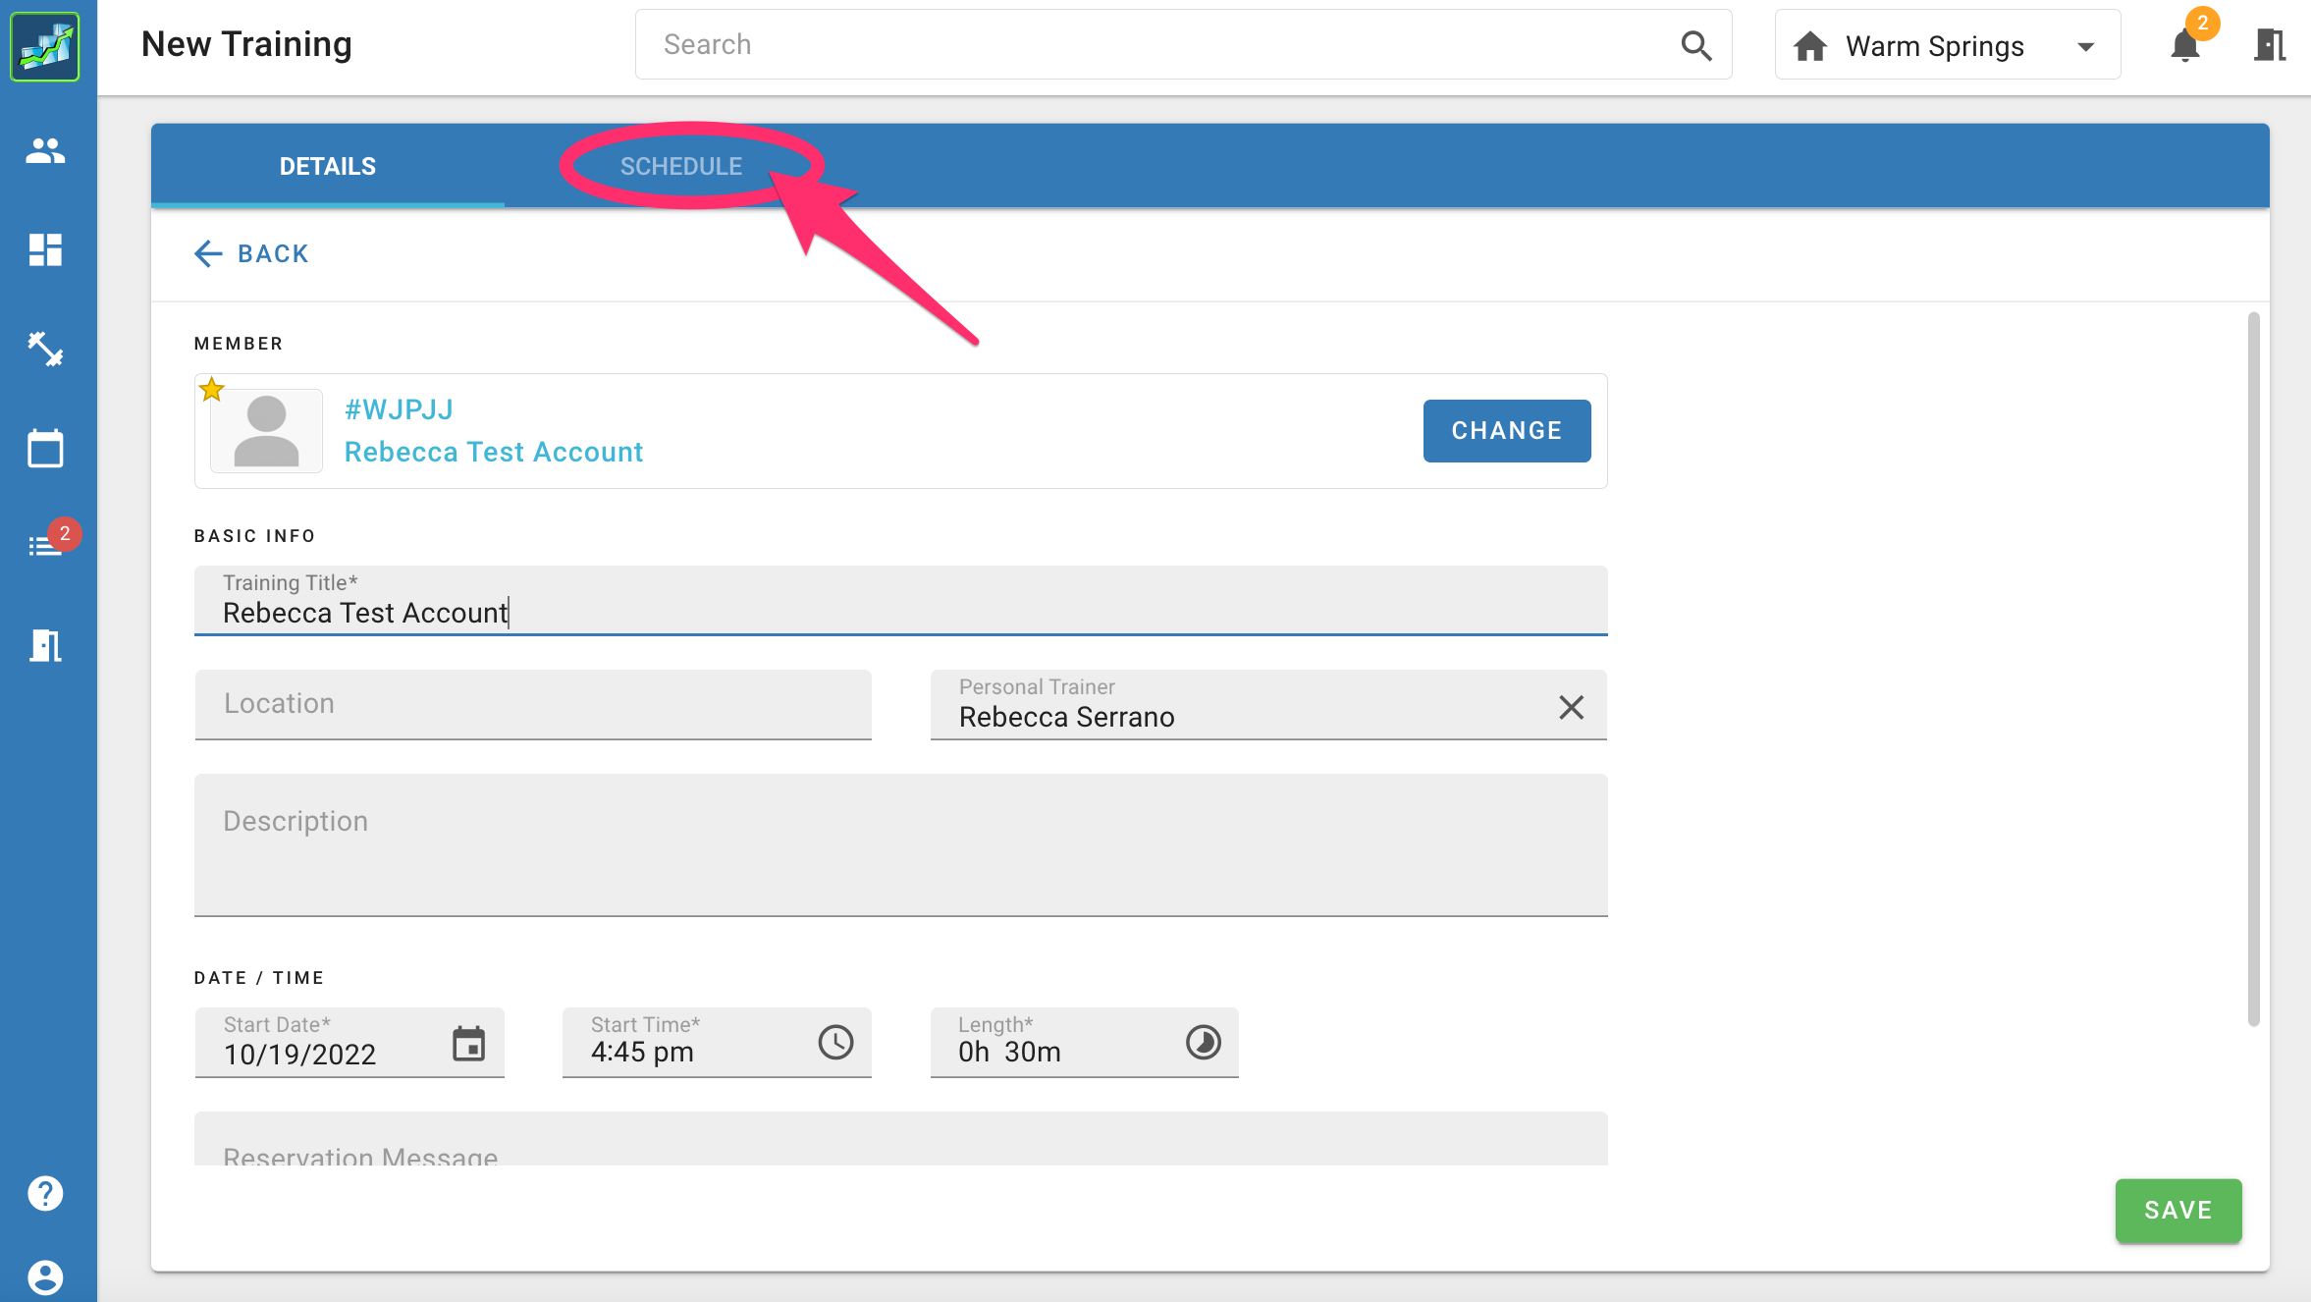Open the Start Time clock picker
This screenshot has height=1302, width=2311.
835,1042
